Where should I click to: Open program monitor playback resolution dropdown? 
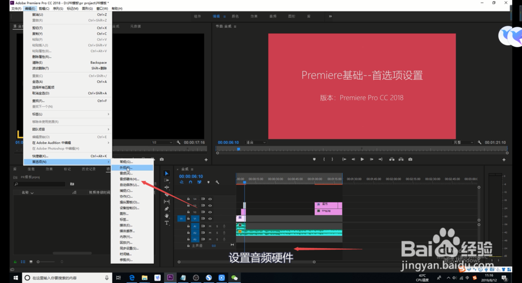click(463, 142)
